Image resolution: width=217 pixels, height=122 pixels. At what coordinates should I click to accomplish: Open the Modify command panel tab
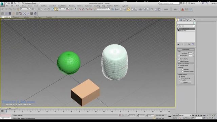tap(181, 20)
